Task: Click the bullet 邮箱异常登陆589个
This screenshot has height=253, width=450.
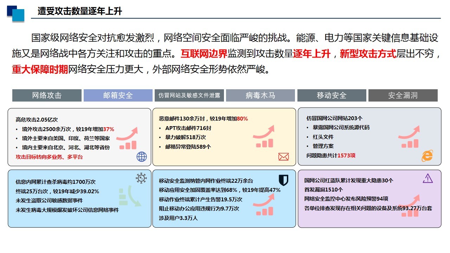Action: (185, 147)
